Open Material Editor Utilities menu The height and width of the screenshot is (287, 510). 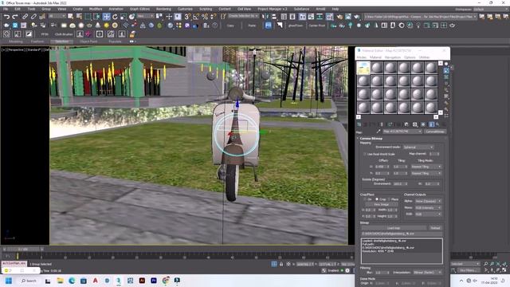point(425,57)
